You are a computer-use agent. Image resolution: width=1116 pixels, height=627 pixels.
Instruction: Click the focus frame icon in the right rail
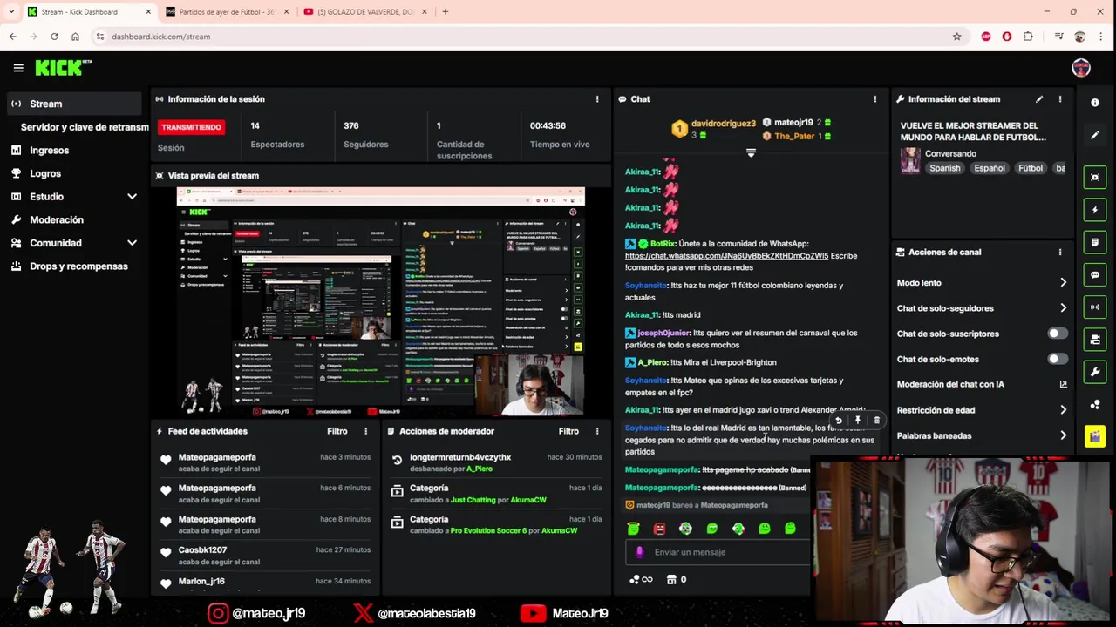click(1095, 178)
